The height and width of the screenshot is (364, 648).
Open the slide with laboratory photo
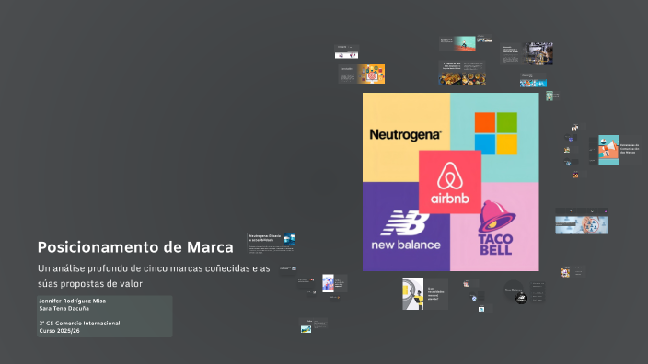tap(526, 53)
